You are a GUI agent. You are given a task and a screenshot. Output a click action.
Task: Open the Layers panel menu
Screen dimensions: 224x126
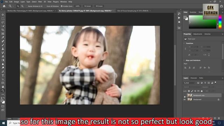pos(222,78)
